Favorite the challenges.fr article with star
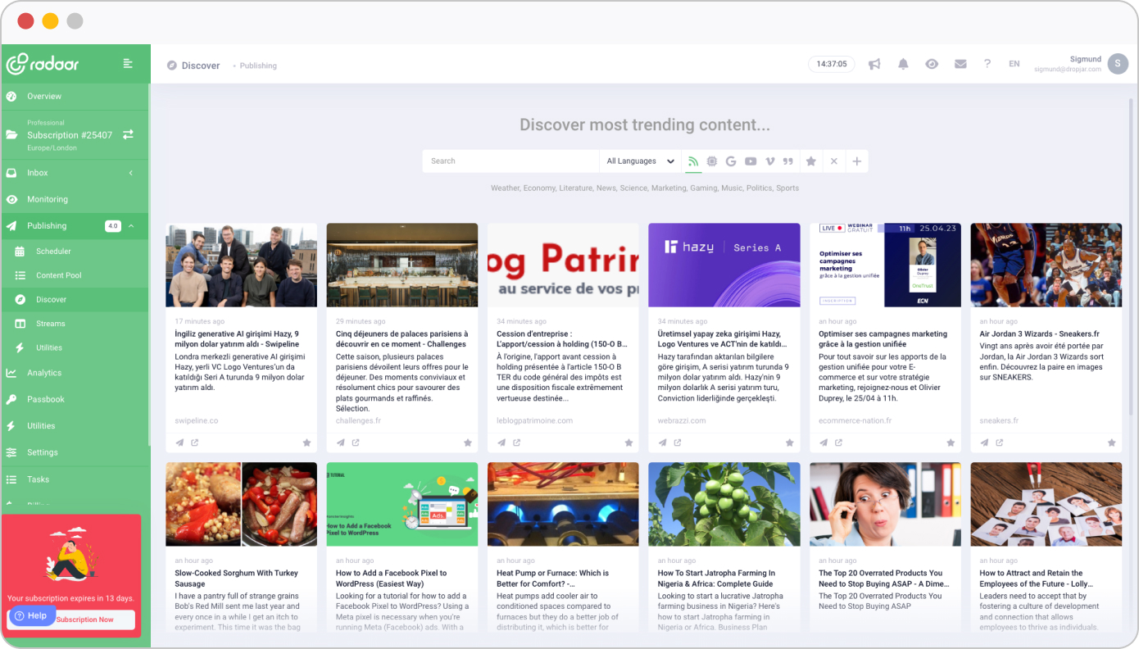 [x=468, y=442]
